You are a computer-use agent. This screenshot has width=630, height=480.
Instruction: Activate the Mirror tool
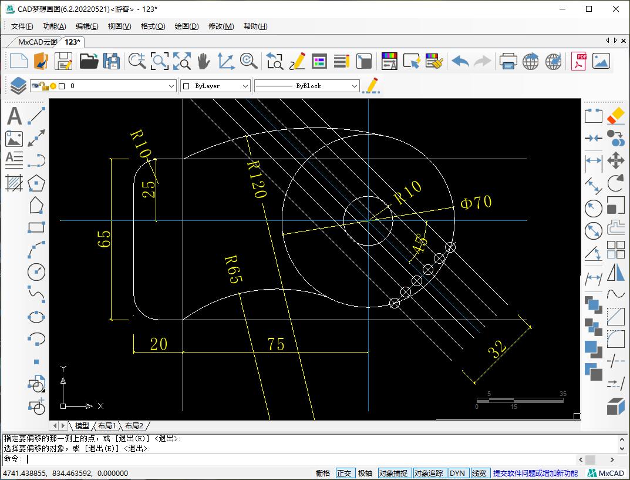point(615,273)
